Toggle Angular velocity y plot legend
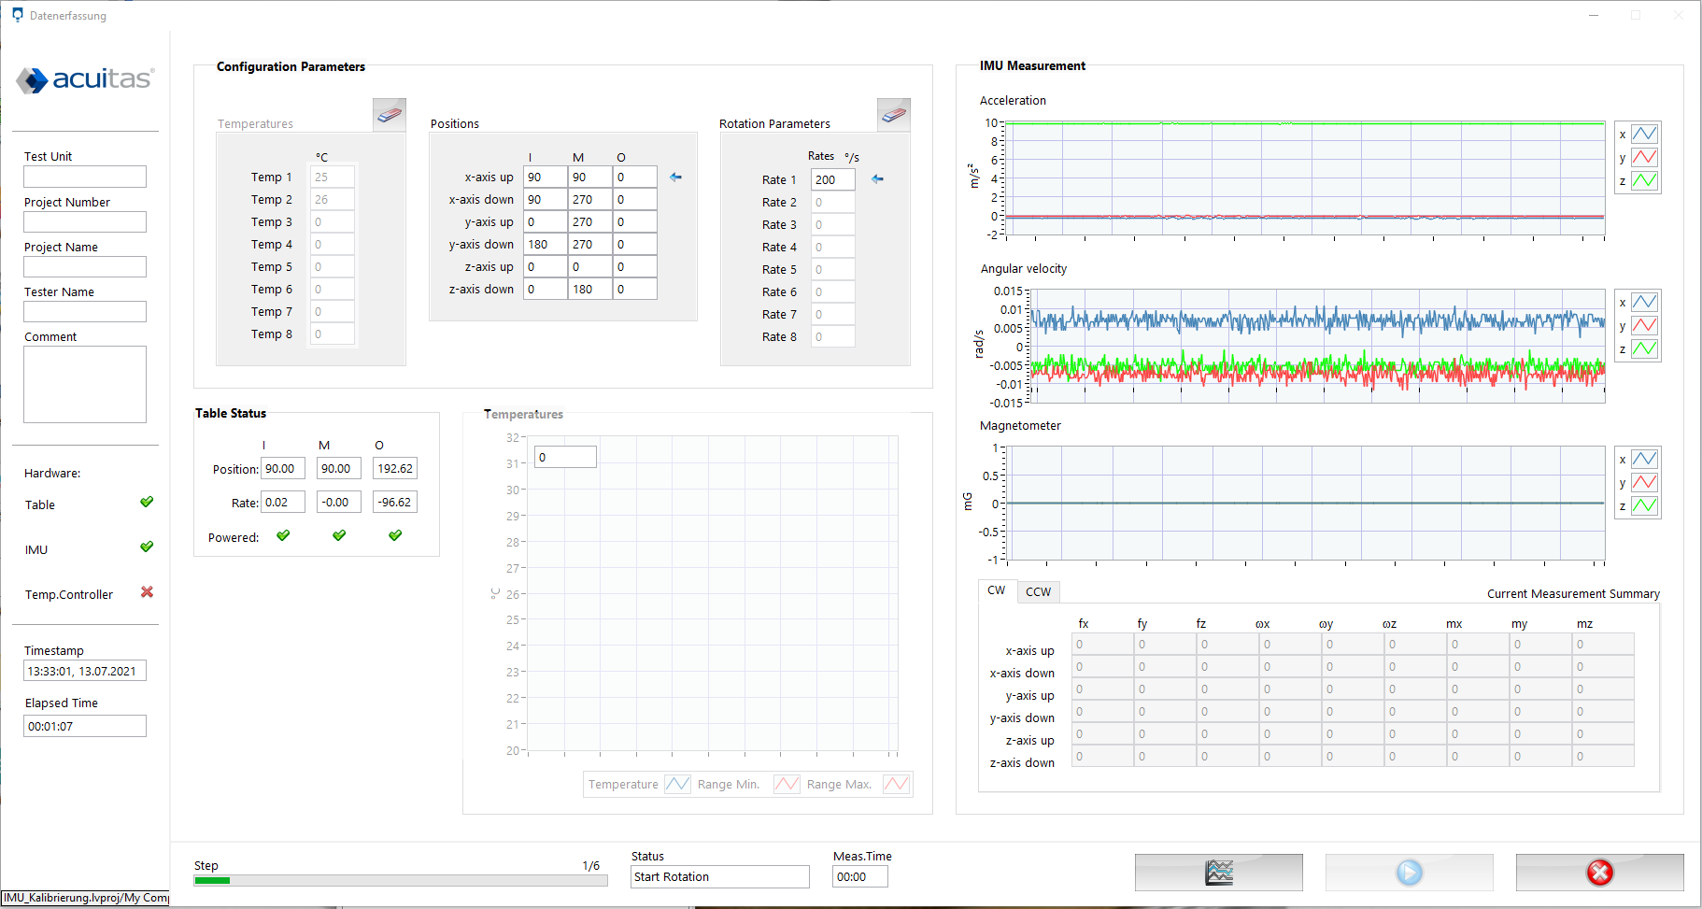 [1644, 325]
